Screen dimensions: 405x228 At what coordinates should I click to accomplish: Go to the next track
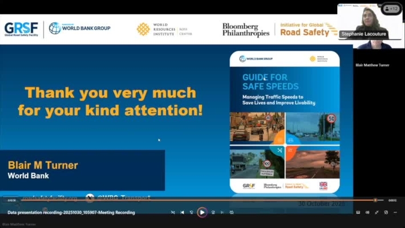222,212
